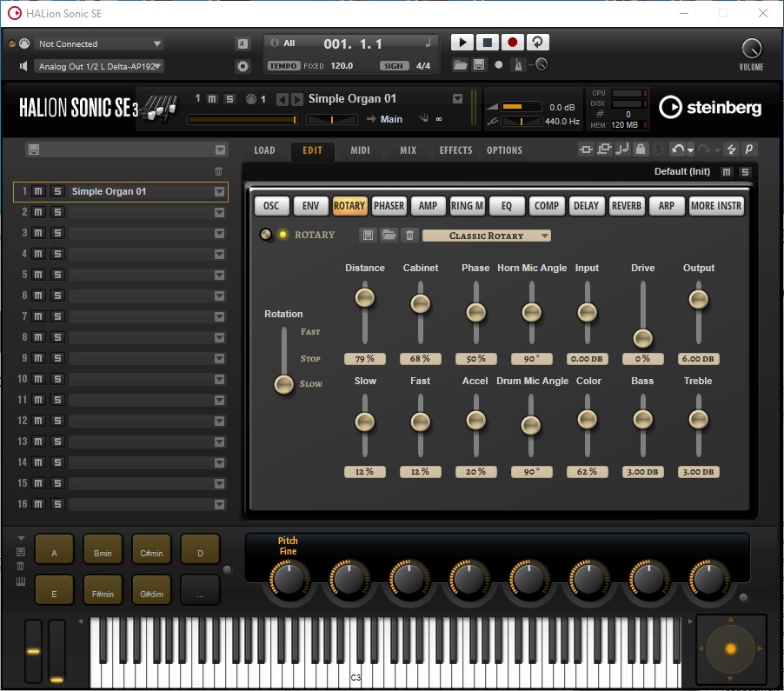Click the MIDI port palette icon at top left

pyautogui.click(x=24, y=43)
